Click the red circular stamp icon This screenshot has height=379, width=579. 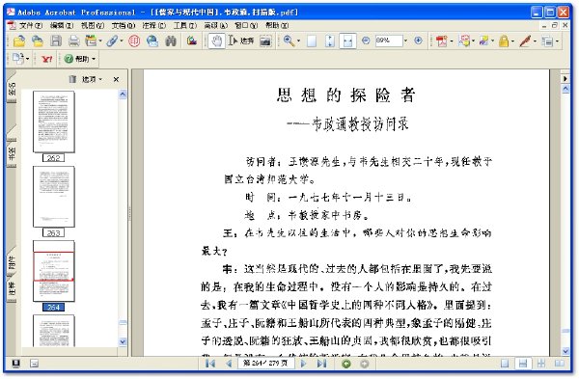pos(134,41)
